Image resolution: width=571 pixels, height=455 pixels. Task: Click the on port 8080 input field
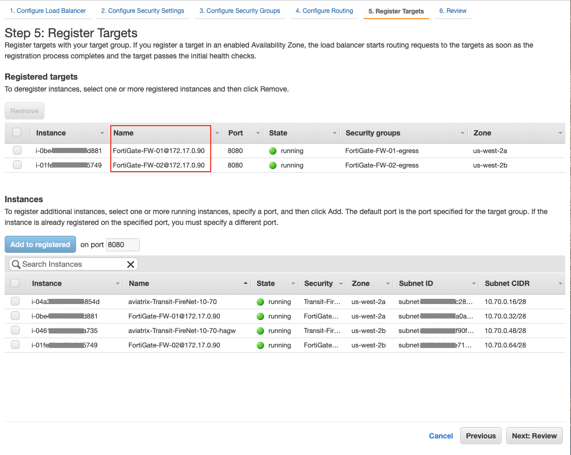(123, 245)
